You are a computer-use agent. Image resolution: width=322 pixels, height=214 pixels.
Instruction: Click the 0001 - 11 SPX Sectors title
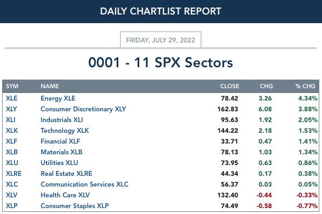[x=161, y=62]
